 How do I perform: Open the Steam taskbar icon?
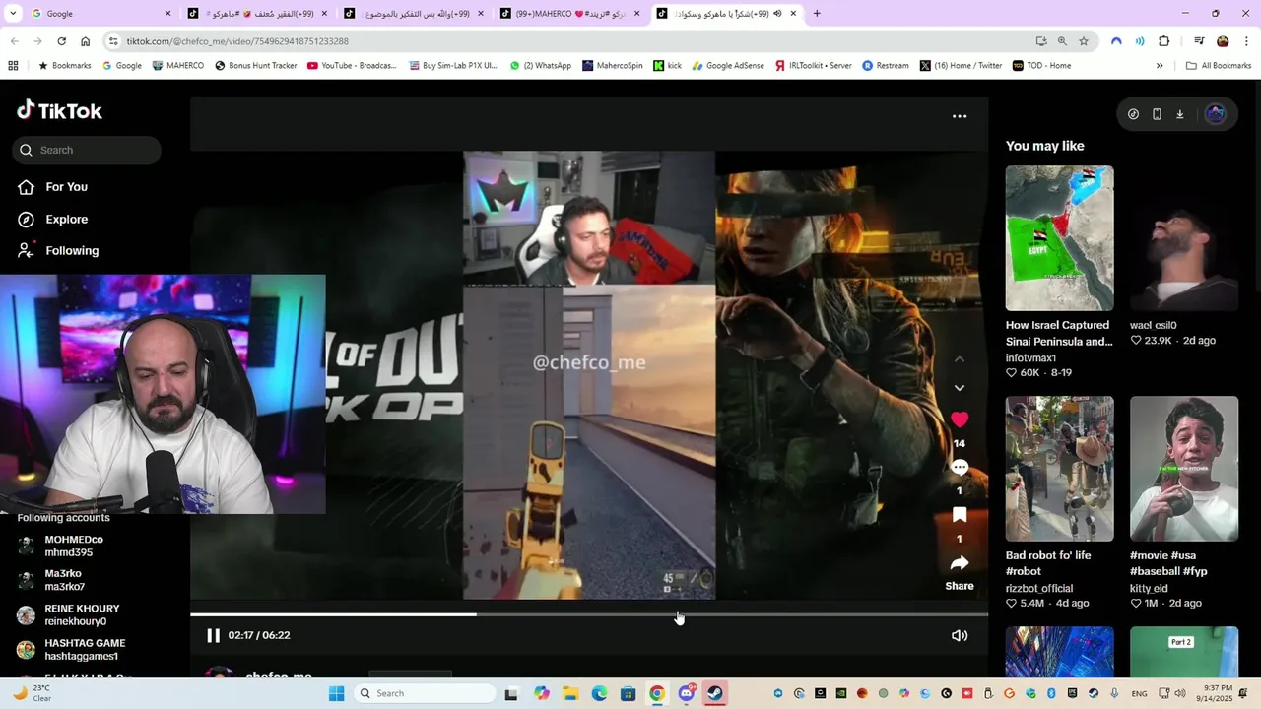[x=715, y=693]
